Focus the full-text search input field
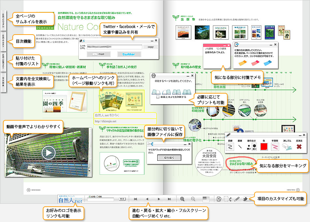The height and width of the screenshot is (222, 310). pyautogui.click(x=101, y=200)
